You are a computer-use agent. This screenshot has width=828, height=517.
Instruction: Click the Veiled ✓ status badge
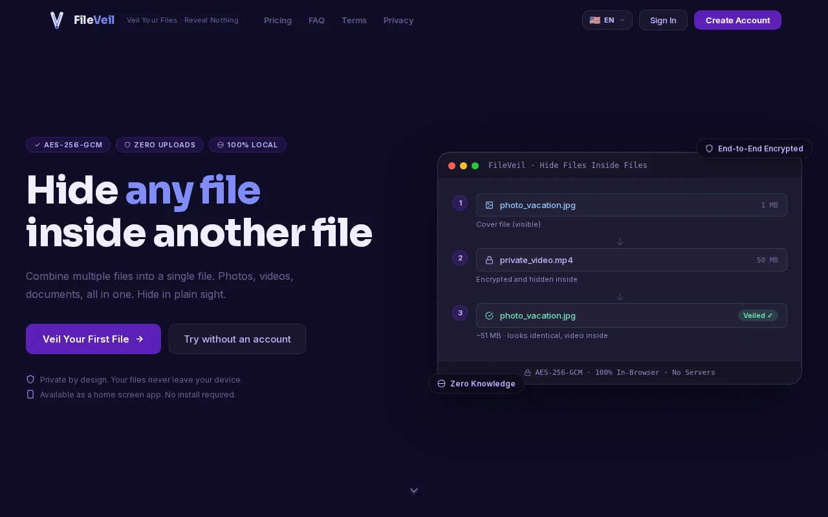coord(758,315)
